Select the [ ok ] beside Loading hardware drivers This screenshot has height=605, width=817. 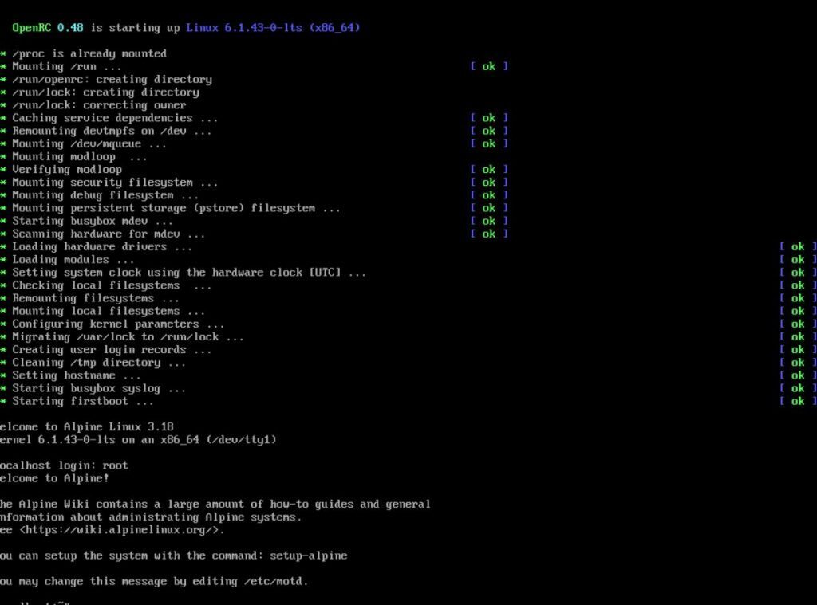(x=797, y=246)
